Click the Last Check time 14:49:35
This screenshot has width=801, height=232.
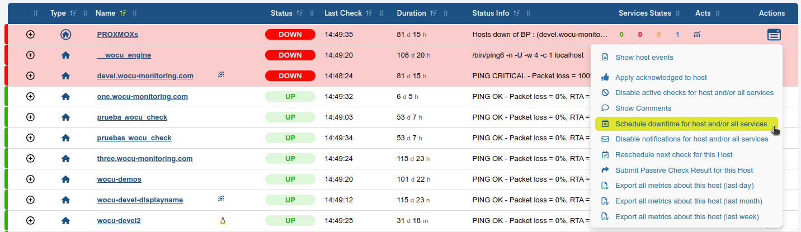[x=339, y=35]
